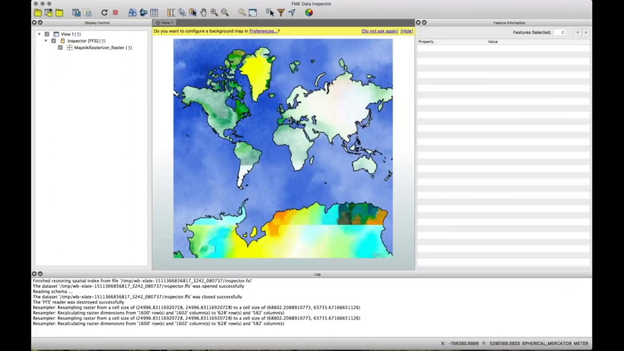Toggle the inspector [FFS] checkbox
Screen dimensions: 624x351
tap(54, 41)
